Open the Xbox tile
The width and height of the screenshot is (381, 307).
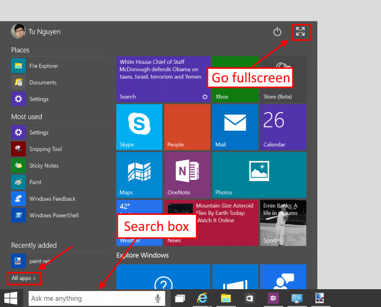[235, 79]
